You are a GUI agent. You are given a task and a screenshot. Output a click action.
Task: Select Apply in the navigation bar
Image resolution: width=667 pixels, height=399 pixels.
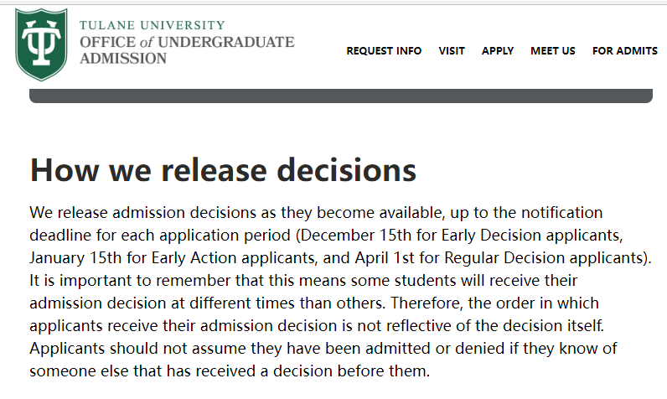click(497, 51)
